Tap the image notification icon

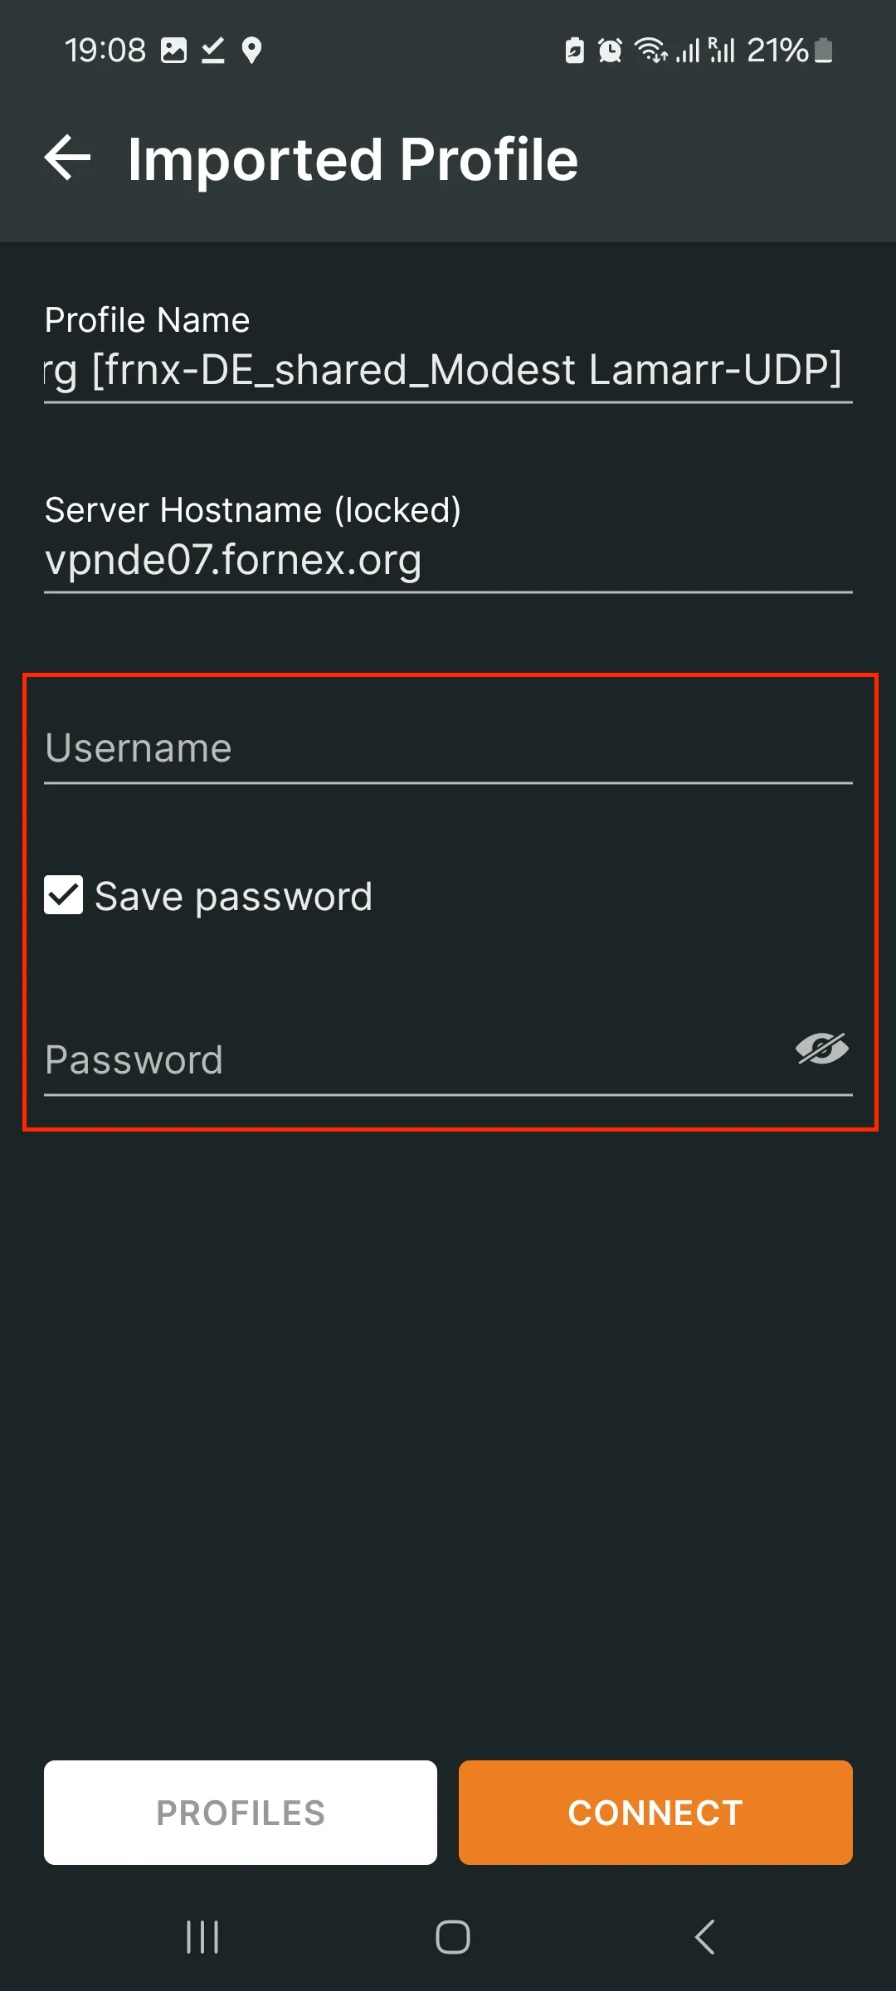tap(173, 51)
